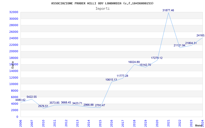The height and width of the screenshot is (128, 205).
Task: Click the data label 21121.94
Action: pyautogui.click(x=179, y=46)
